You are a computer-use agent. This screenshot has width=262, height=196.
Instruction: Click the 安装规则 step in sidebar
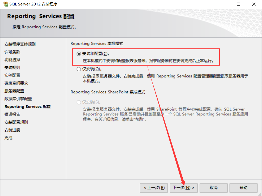point(12,68)
